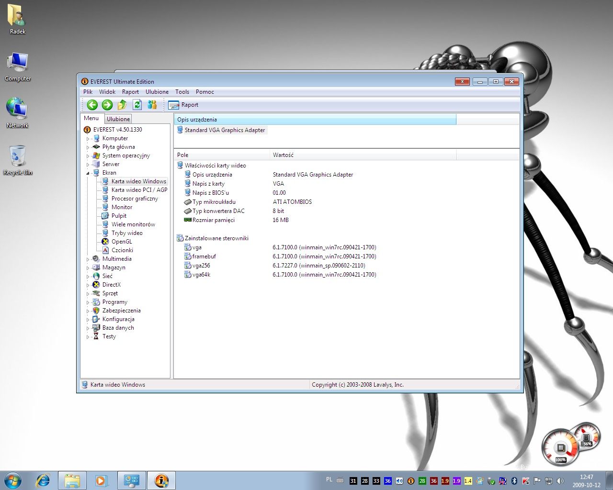Click the Raport toolbar button with document icon

[x=183, y=105]
